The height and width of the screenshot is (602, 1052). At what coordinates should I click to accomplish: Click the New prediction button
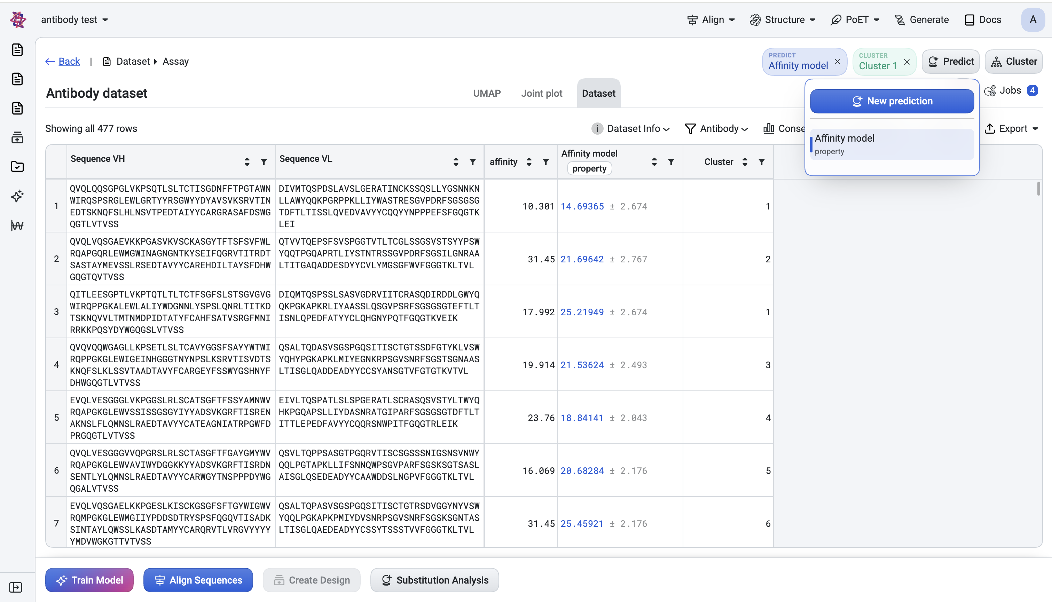click(892, 101)
